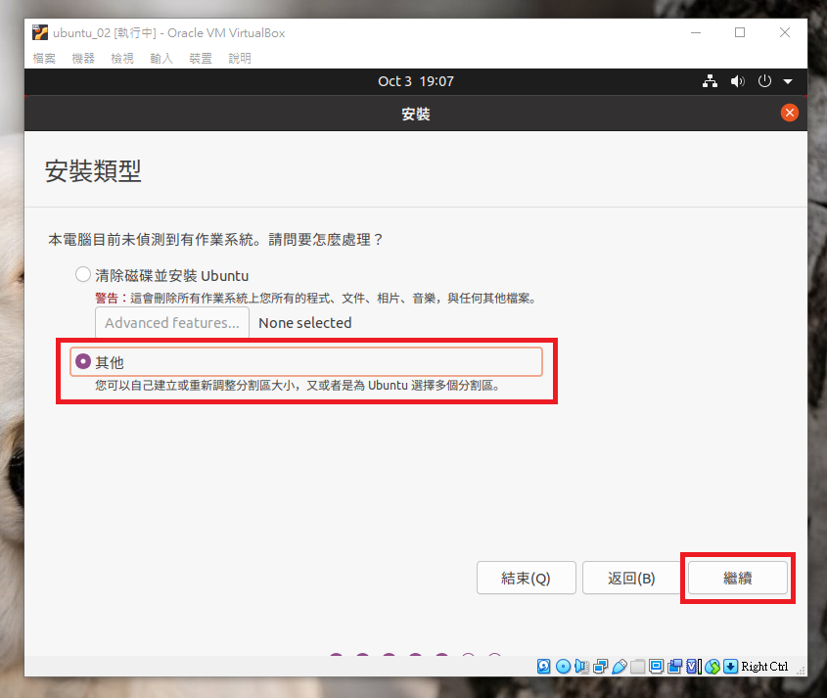Open the 說明 menu

coord(240,58)
